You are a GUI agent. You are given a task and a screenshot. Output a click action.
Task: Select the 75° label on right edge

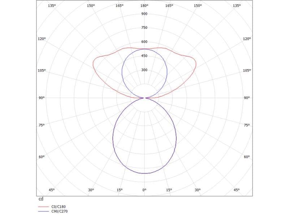247,125
